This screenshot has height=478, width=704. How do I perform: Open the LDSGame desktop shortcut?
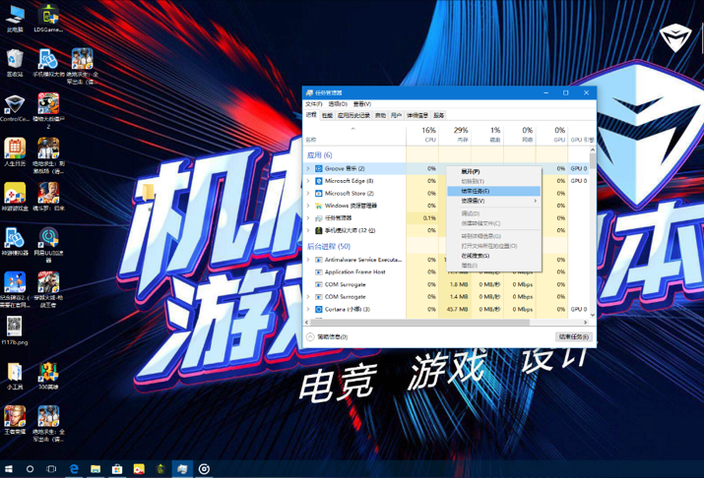48,19
